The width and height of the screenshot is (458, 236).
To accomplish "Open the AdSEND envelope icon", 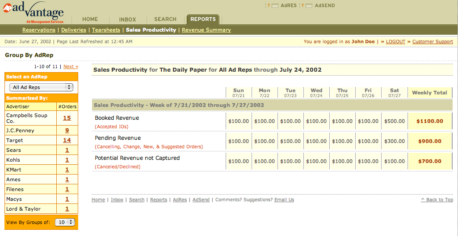I will (309, 6).
